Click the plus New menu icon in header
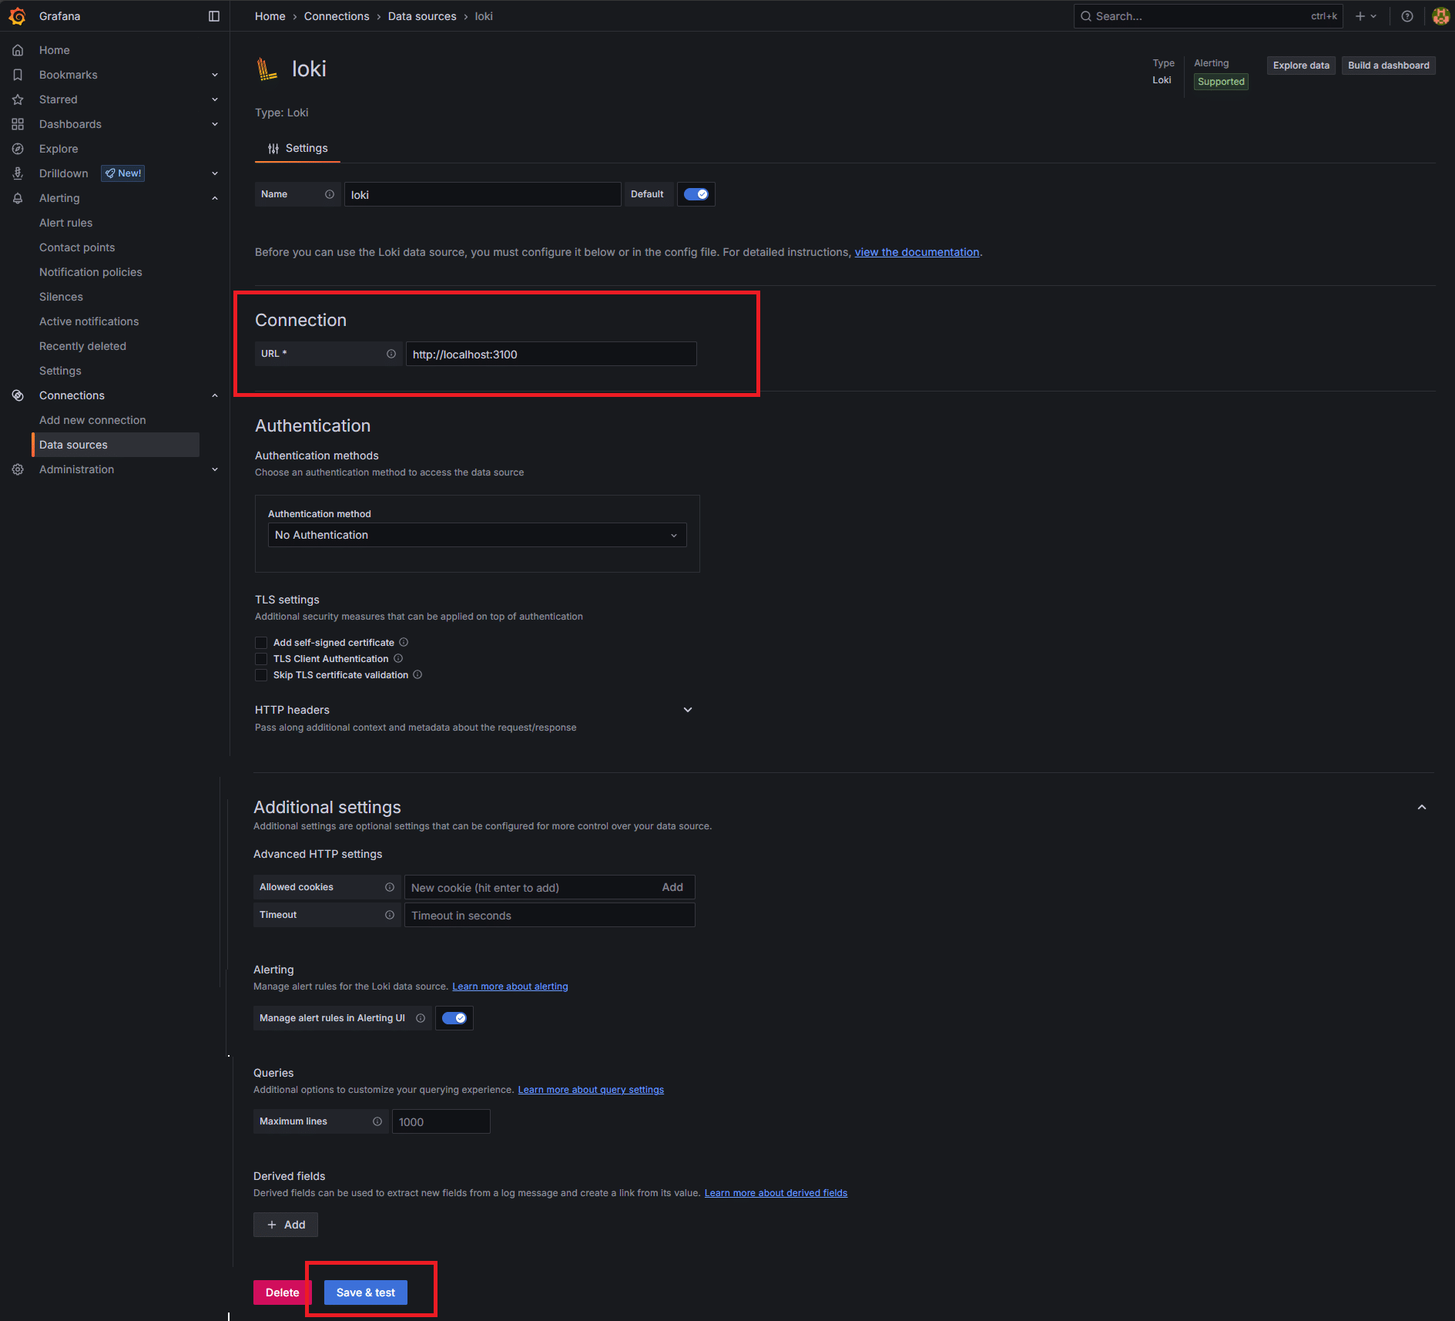 pyautogui.click(x=1366, y=16)
